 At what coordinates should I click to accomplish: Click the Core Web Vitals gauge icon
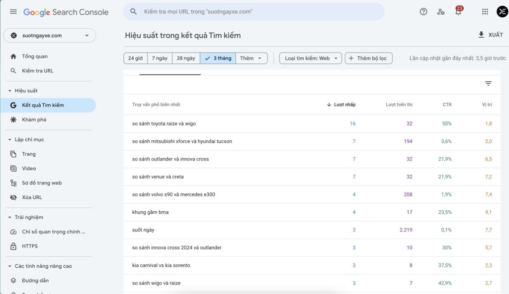[x=13, y=232]
